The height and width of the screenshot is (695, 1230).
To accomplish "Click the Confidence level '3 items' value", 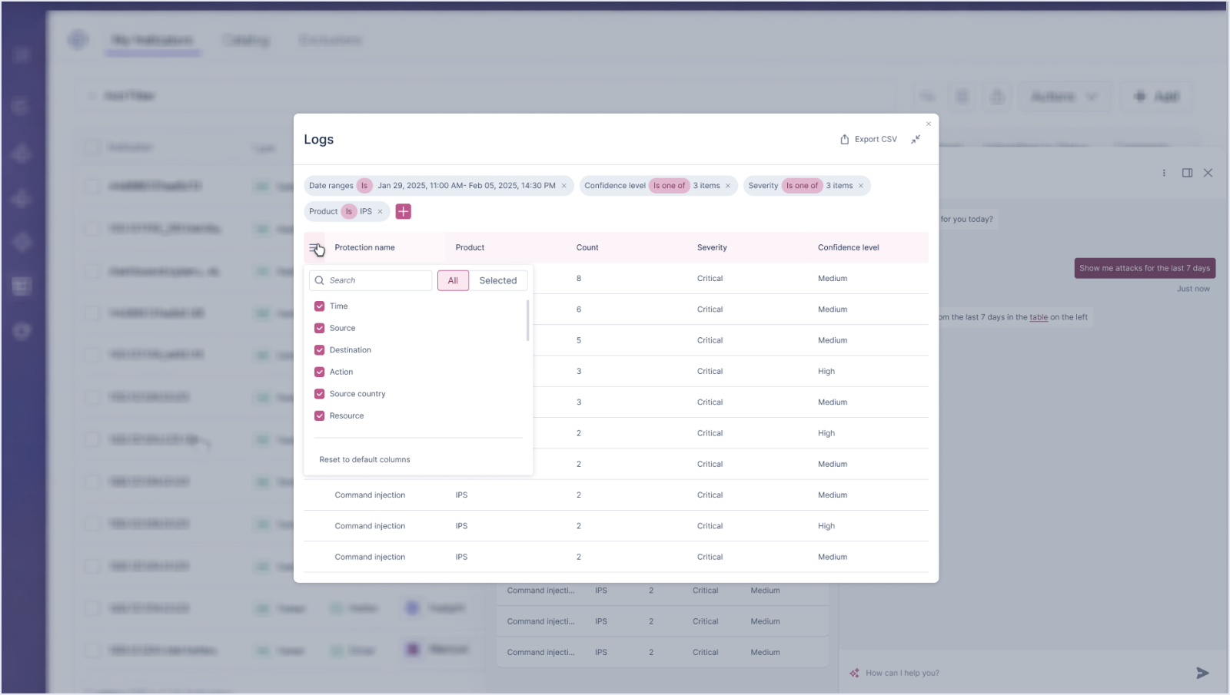I will point(706,186).
